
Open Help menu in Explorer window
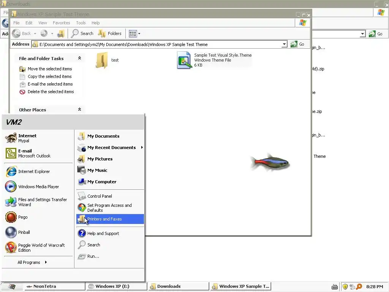[95, 23]
